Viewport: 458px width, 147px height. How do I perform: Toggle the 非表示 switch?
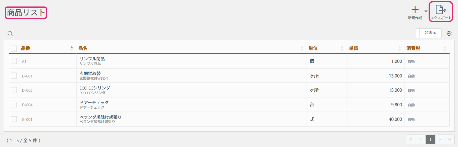pyautogui.click(x=429, y=33)
